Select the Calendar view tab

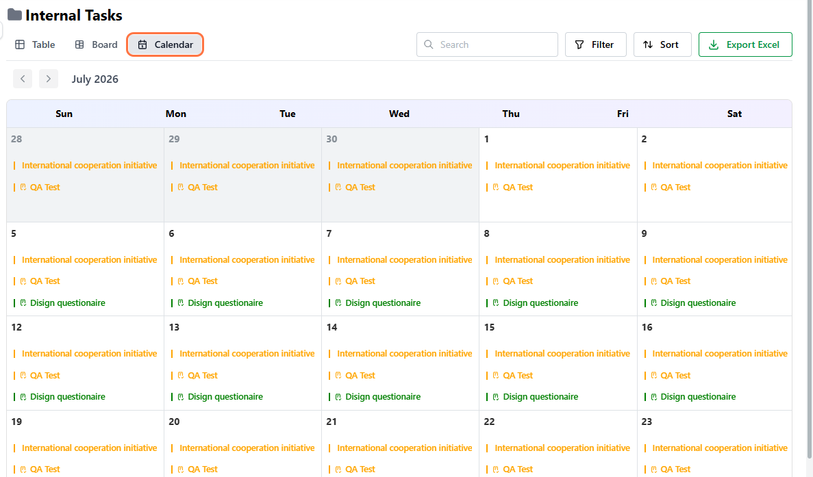[x=165, y=44]
